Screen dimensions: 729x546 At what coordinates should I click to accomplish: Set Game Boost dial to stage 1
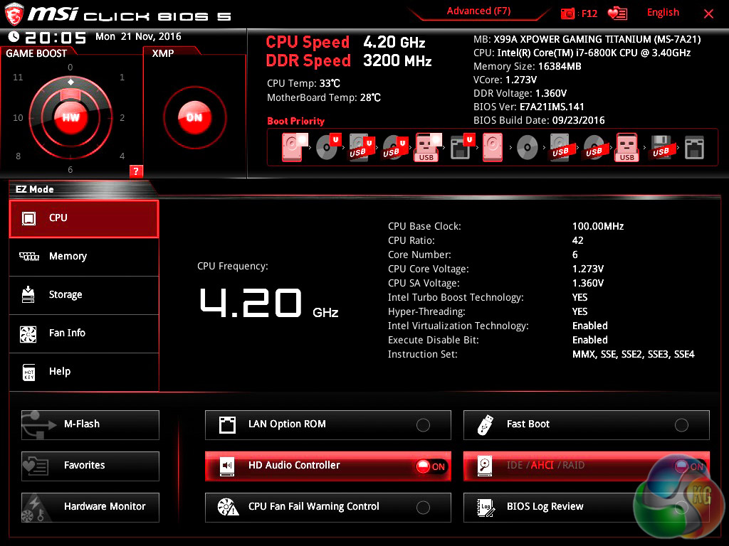(x=122, y=77)
